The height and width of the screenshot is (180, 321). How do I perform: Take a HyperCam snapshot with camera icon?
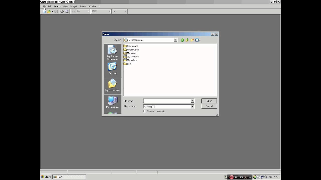[x=242, y=177]
